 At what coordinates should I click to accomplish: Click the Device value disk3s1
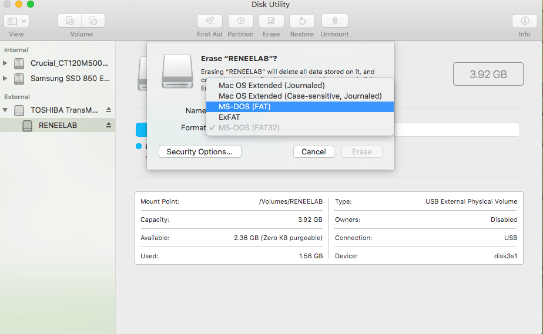pos(505,256)
